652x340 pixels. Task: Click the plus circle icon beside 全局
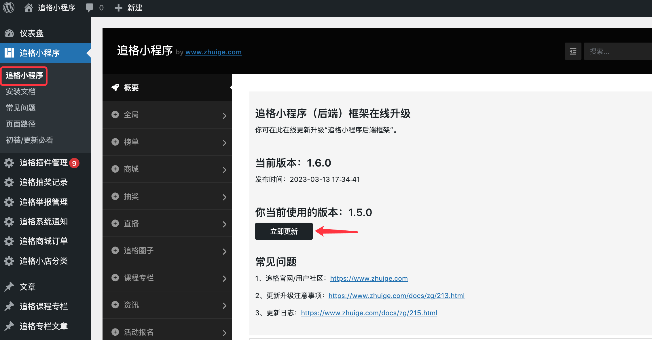115,114
